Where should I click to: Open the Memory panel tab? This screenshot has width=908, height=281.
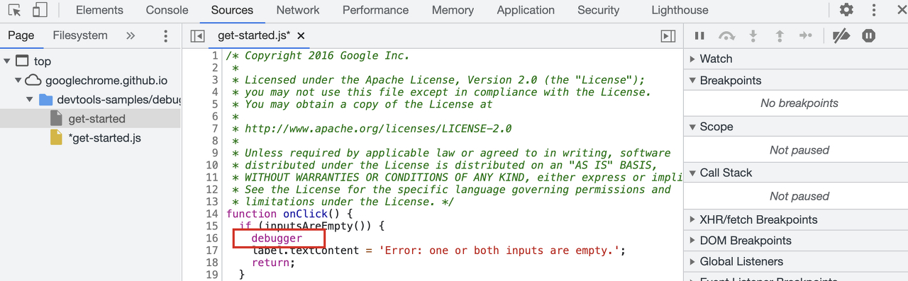coord(453,10)
